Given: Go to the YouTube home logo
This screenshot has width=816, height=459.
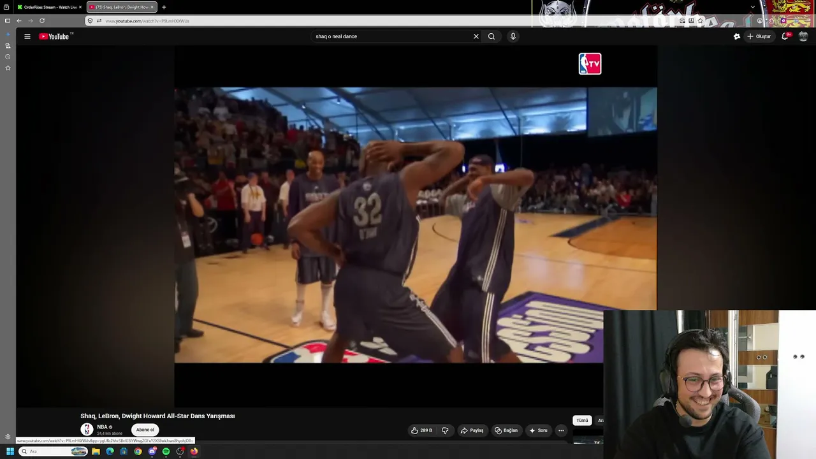Looking at the screenshot, I should click(54, 36).
